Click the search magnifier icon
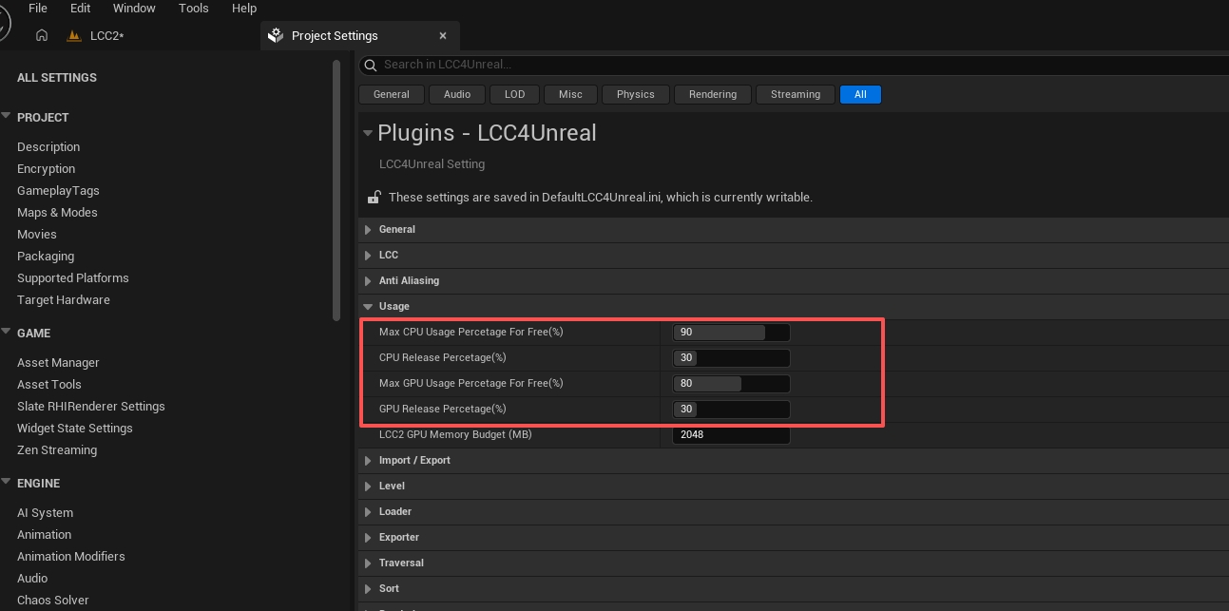Viewport: 1229px width, 611px height. 371,65
